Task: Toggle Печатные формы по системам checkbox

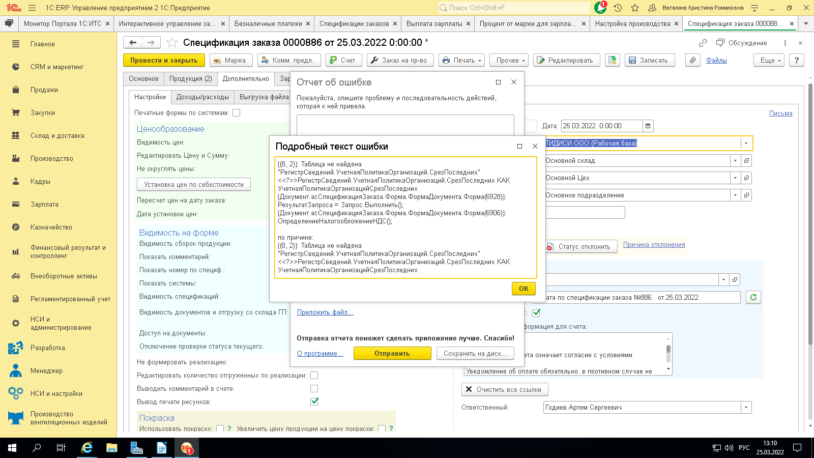Action: [237, 112]
